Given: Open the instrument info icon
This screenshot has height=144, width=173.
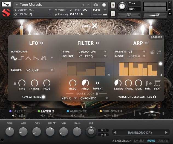Looking at the screenshot, I should [x=104, y=5].
